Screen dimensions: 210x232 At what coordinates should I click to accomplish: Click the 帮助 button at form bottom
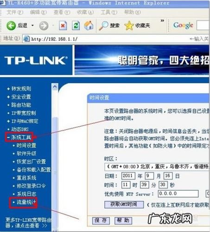123,220
